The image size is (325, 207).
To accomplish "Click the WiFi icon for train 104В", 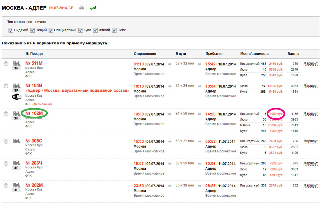I will pos(17,97).
